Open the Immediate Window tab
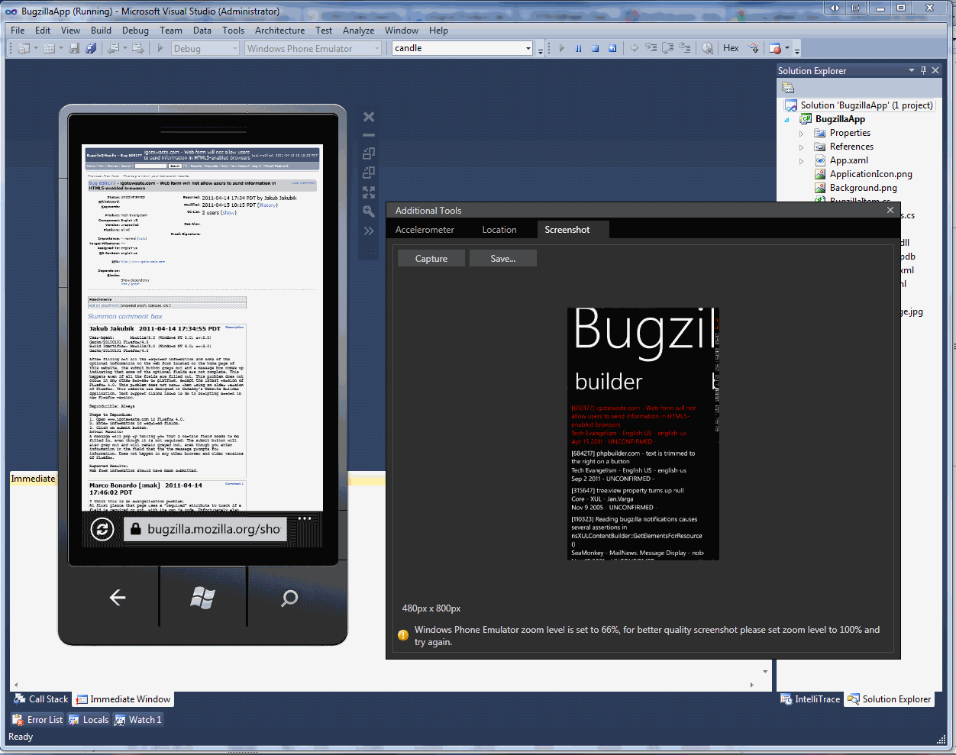The image size is (956, 755). [x=124, y=699]
